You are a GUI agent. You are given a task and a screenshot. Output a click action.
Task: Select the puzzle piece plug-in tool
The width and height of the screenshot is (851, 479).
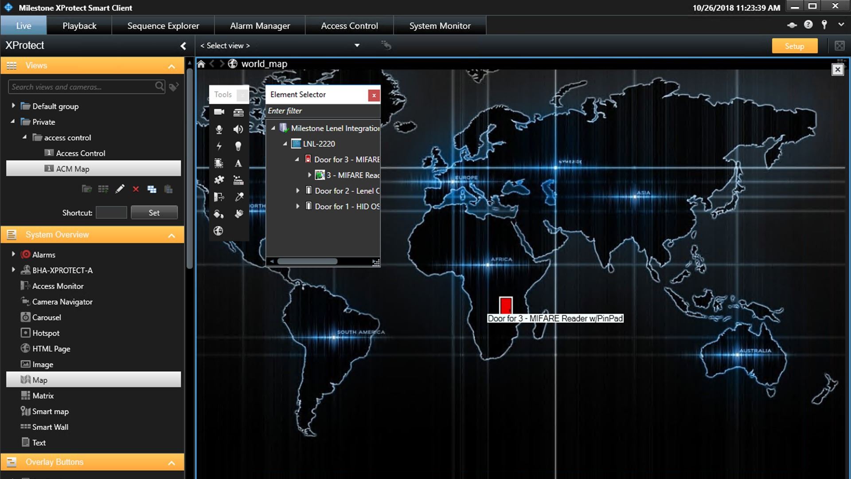pos(219,180)
